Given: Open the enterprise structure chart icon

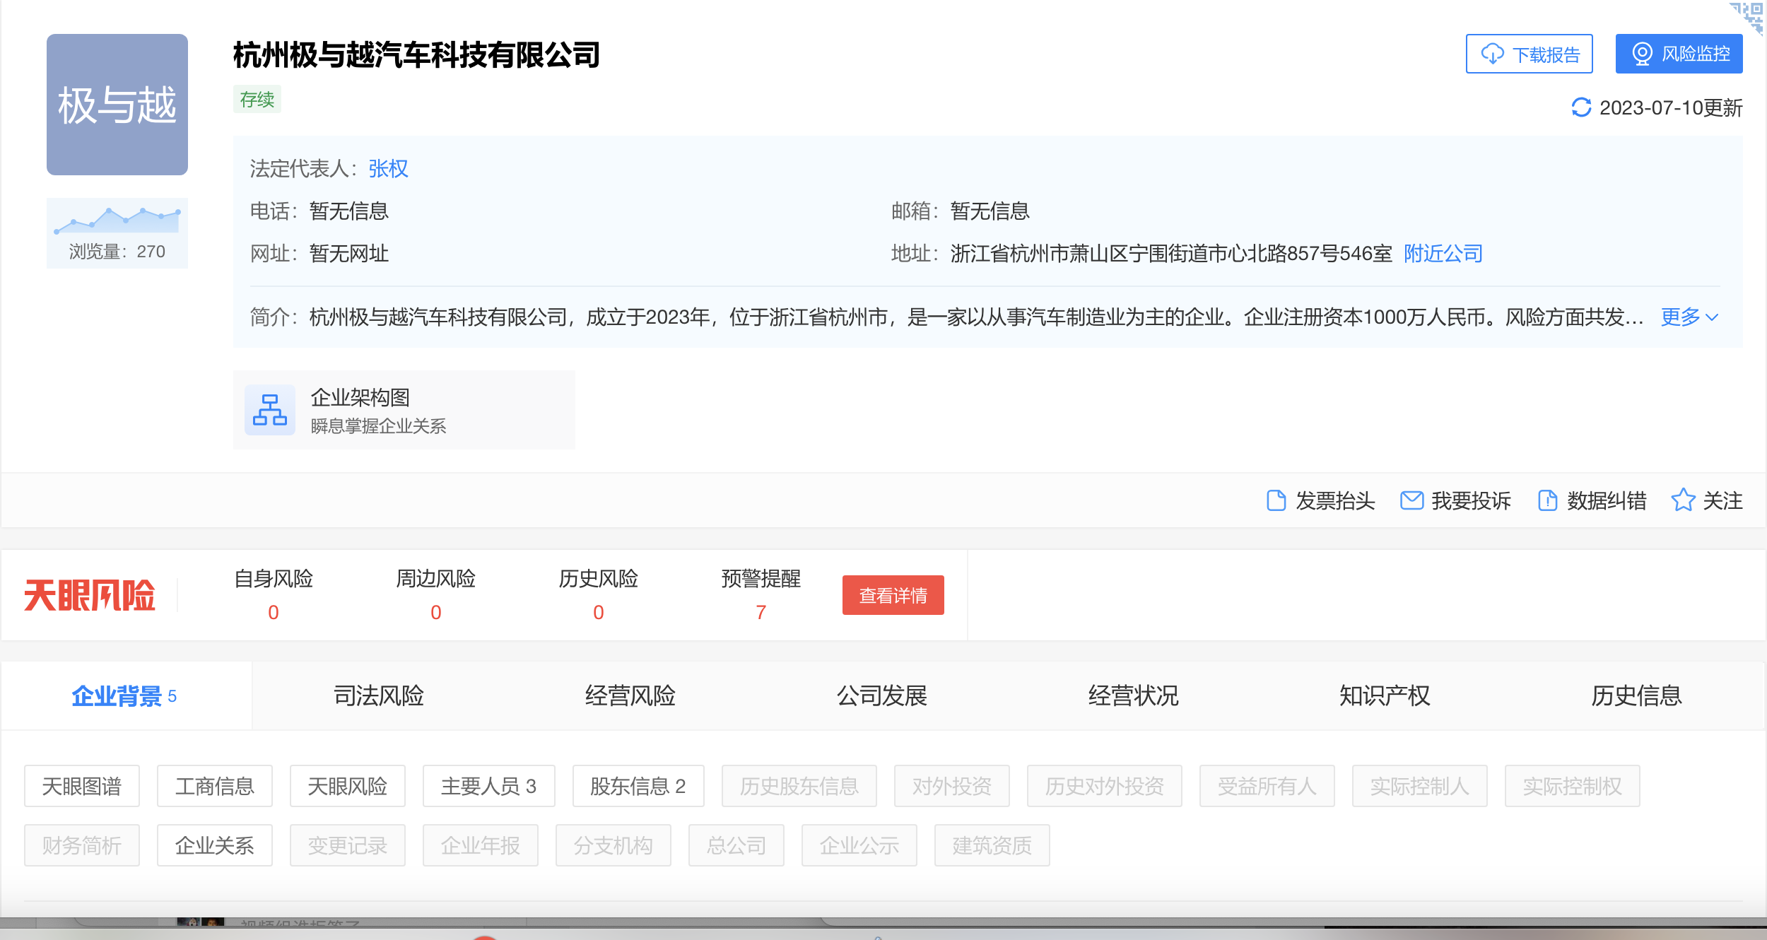Looking at the screenshot, I should 270,410.
